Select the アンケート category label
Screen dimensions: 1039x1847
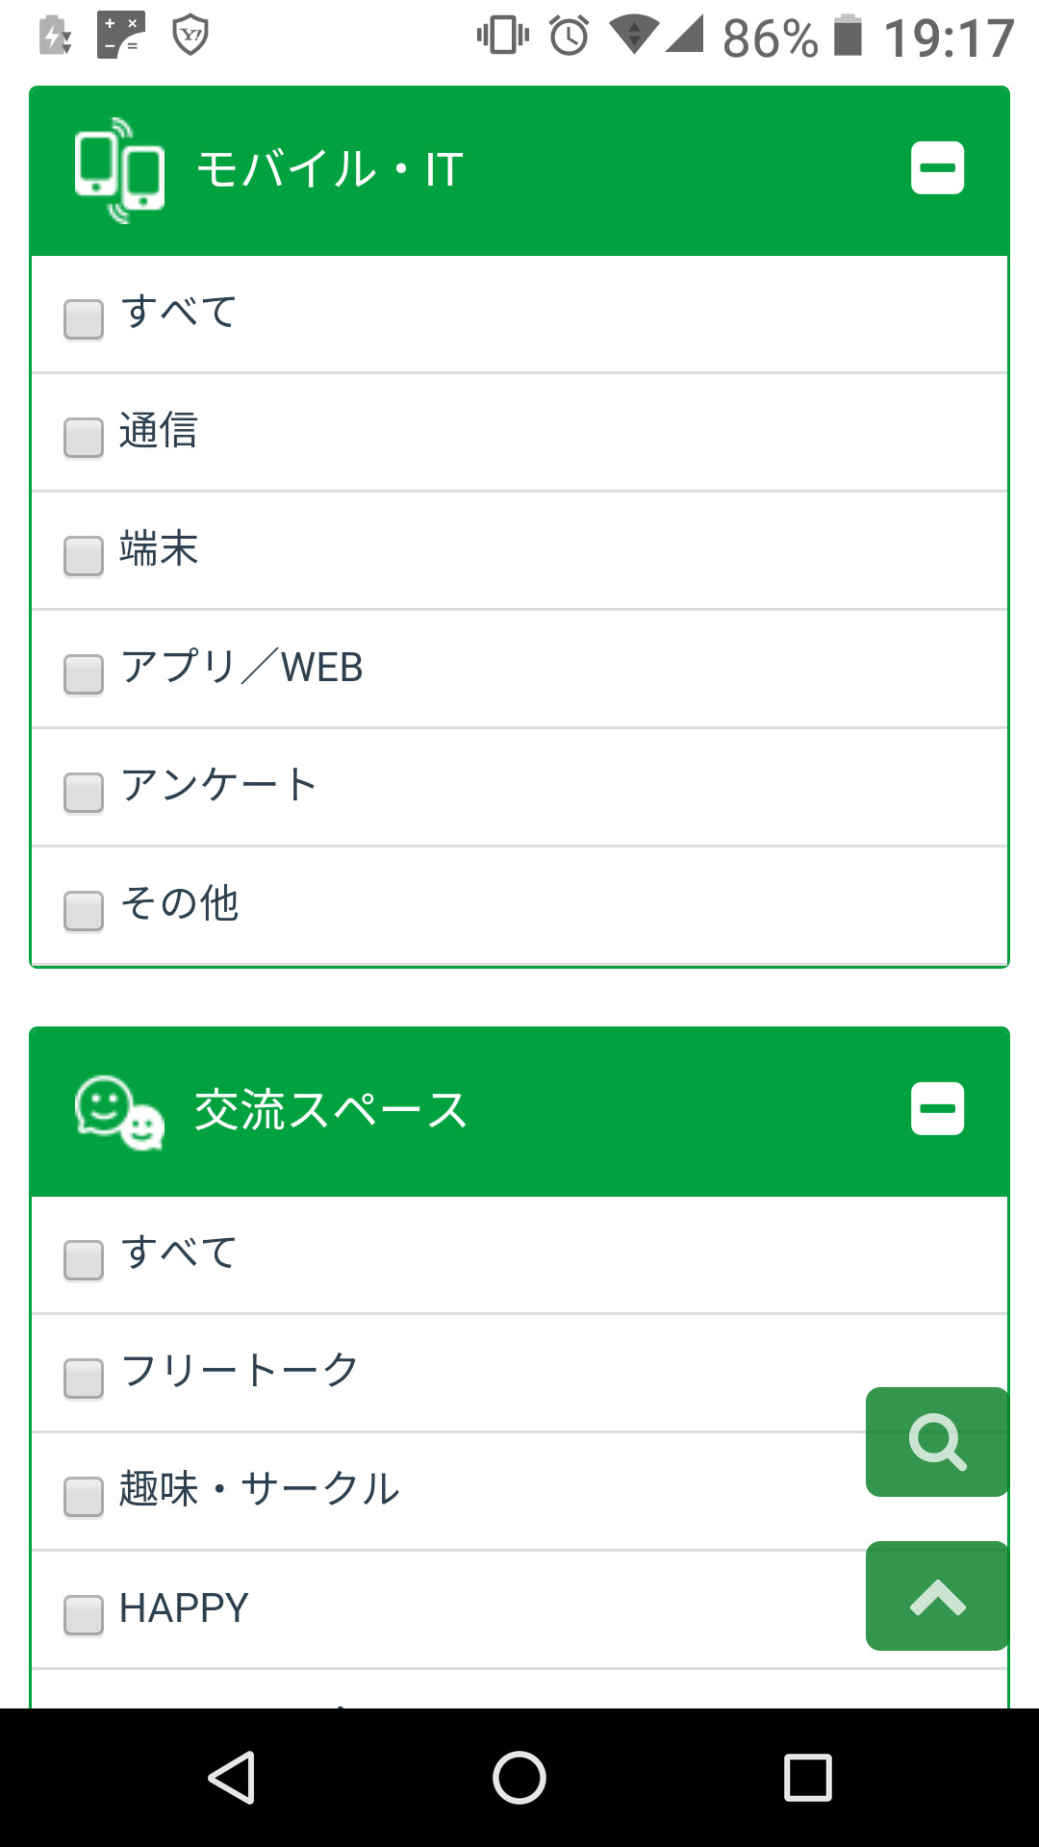(x=218, y=785)
